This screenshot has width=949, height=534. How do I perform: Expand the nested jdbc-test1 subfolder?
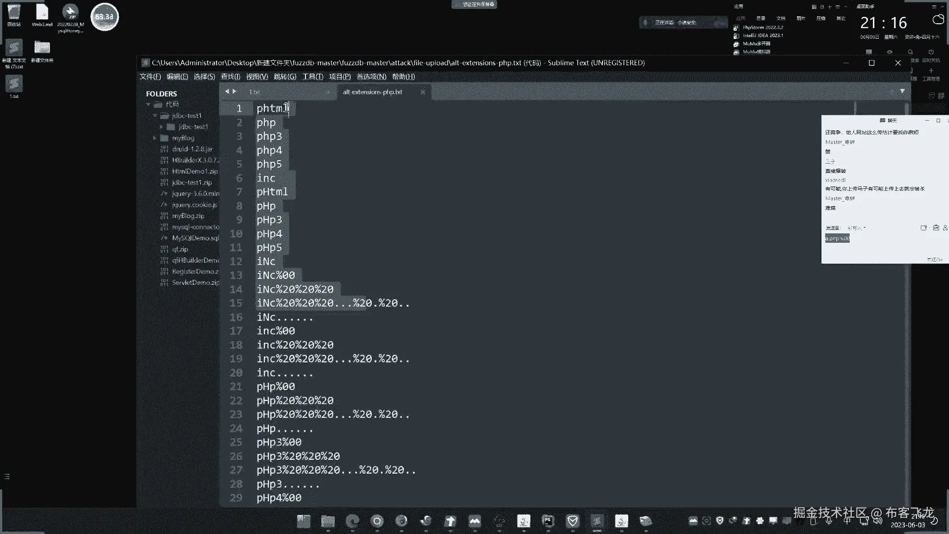point(161,127)
